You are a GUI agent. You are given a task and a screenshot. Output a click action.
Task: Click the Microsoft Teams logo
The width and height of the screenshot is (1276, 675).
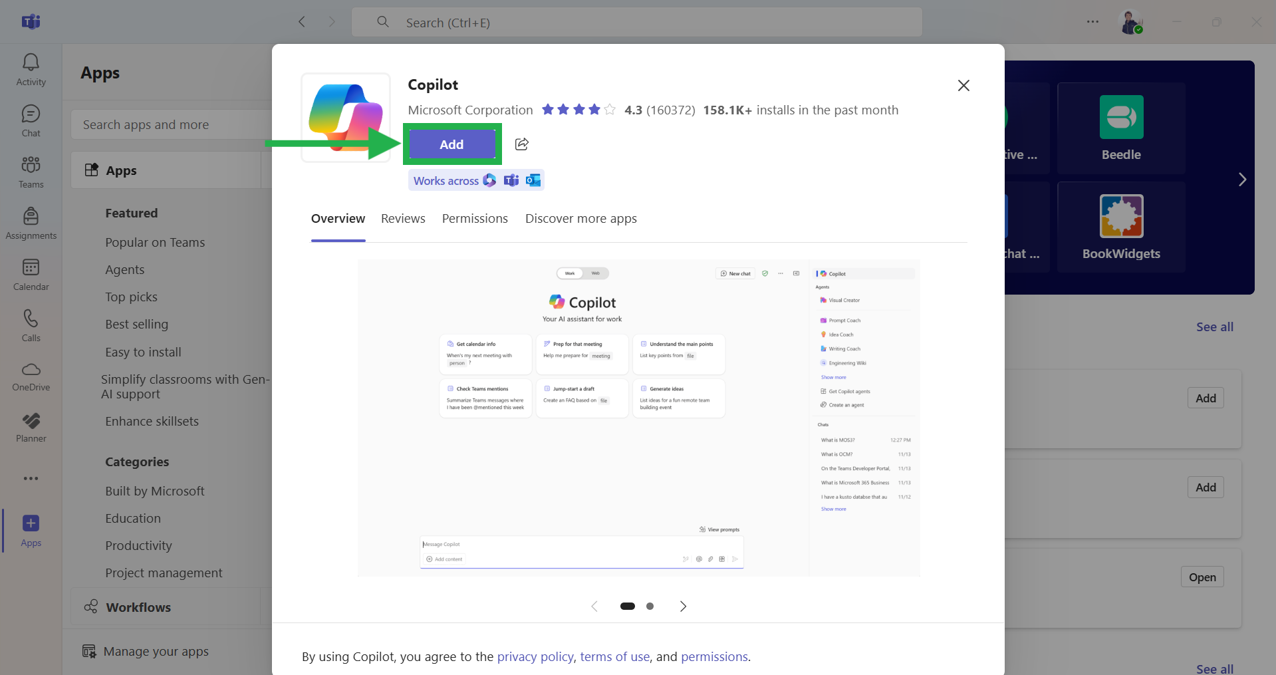click(31, 22)
